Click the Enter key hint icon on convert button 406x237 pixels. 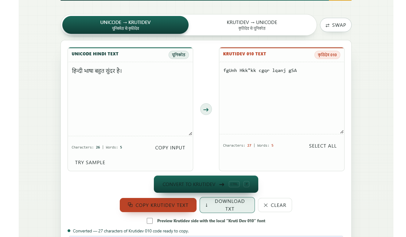pyautogui.click(x=246, y=184)
